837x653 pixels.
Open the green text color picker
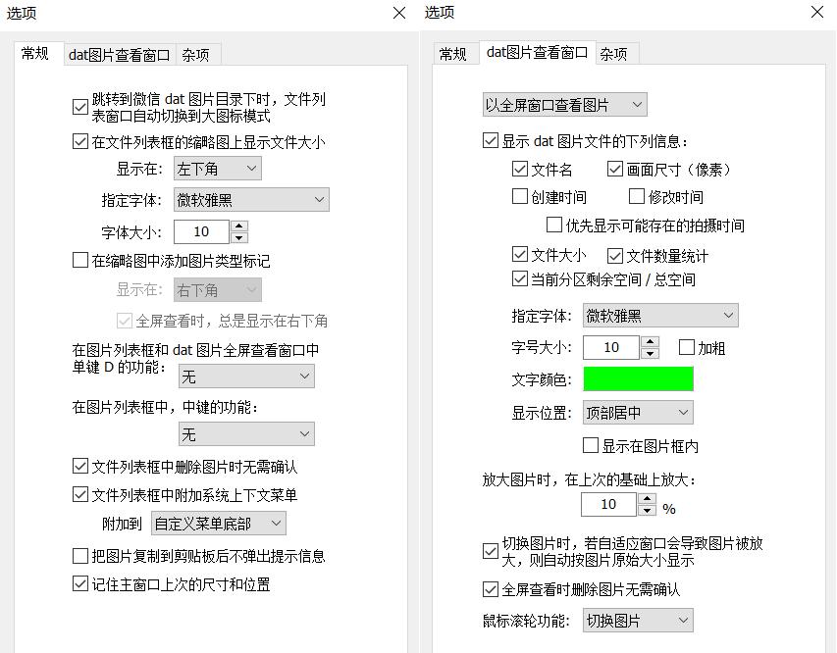tap(638, 378)
